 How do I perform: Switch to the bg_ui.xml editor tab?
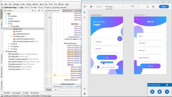(68, 11)
